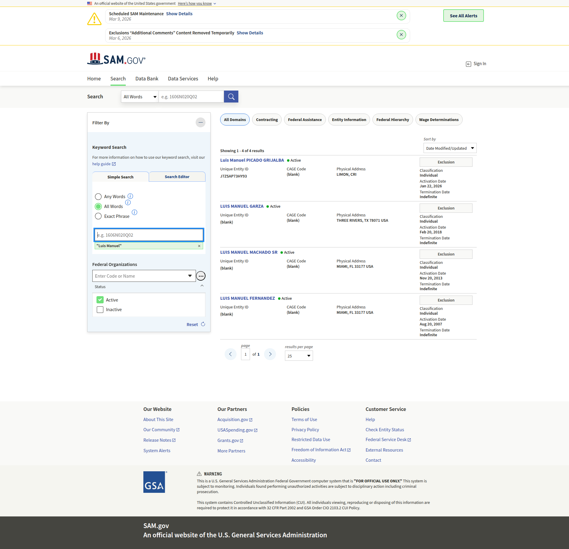The width and height of the screenshot is (569, 549).
Task: Click the Reset filters refresh icon
Action: click(203, 324)
